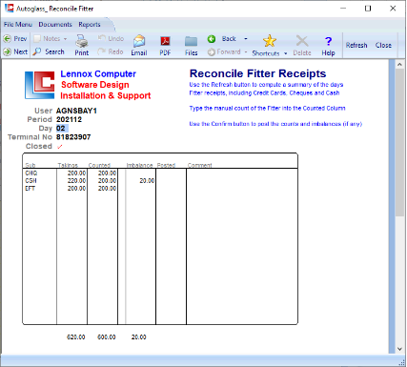Click CSH takings value 220.00
This screenshot has height=367, width=407.
click(x=76, y=181)
